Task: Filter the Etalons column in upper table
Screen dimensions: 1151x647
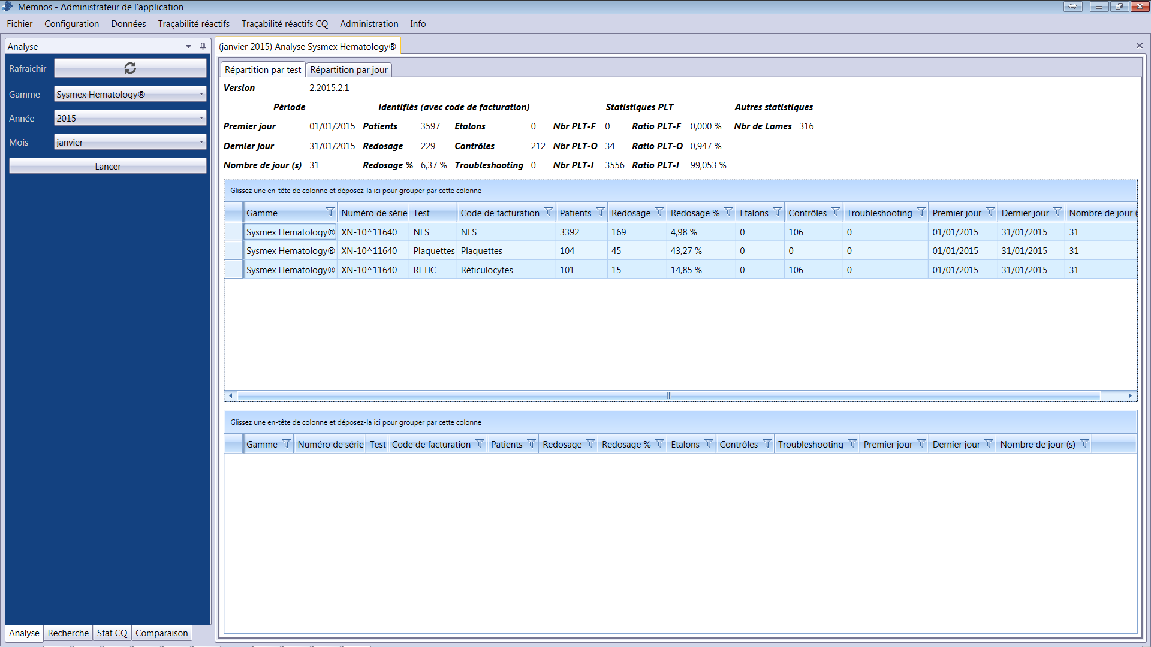Action: pyautogui.click(x=777, y=212)
